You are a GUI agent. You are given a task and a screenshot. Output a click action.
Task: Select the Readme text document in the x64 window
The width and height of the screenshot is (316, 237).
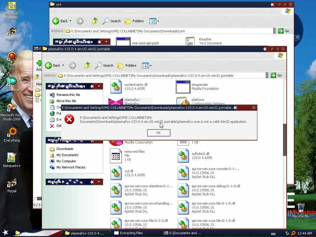point(204,41)
